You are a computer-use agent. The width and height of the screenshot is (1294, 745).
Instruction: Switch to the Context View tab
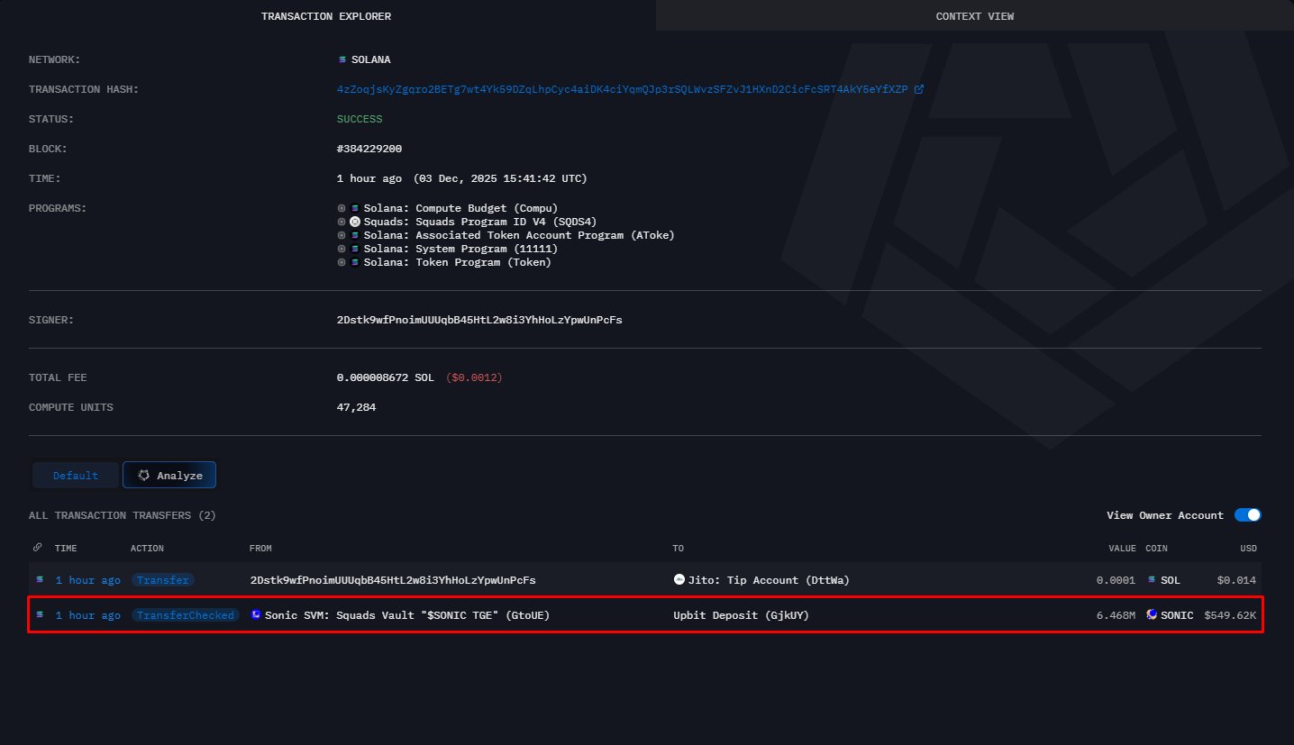975,16
